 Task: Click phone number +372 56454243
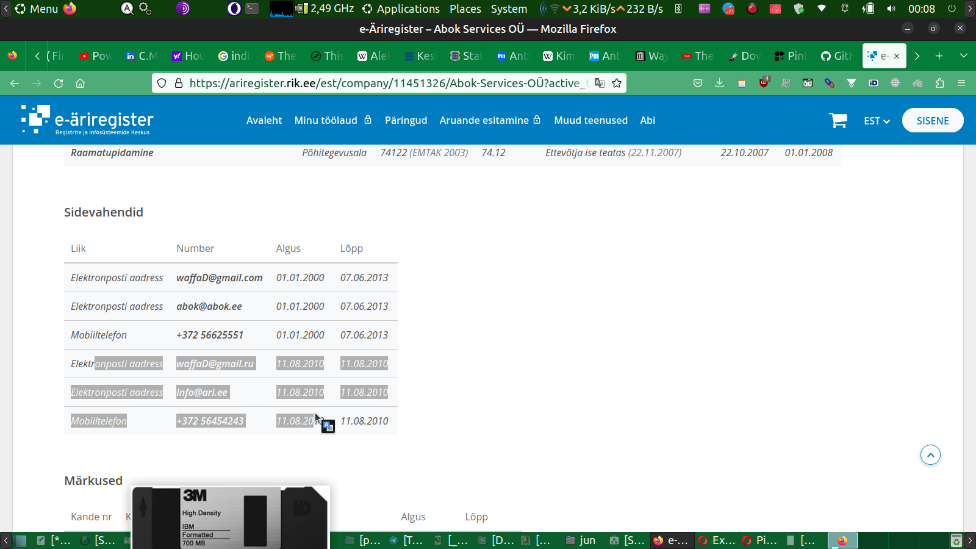210,421
